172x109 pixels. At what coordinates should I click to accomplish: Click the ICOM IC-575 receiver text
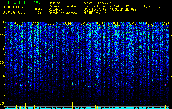110,10
